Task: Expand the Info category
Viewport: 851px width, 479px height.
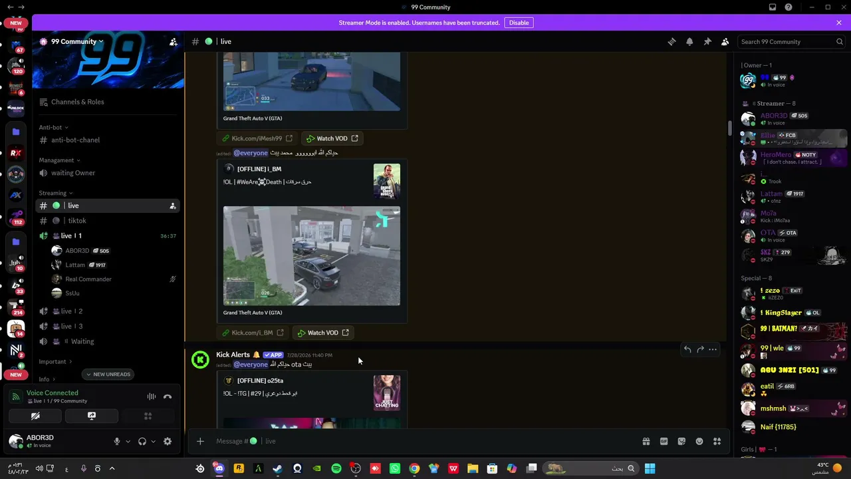Action: point(47,379)
